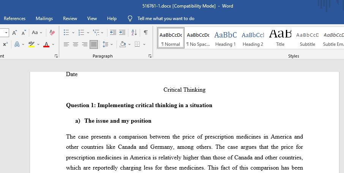Expand font color dropdown arrow

point(53,44)
